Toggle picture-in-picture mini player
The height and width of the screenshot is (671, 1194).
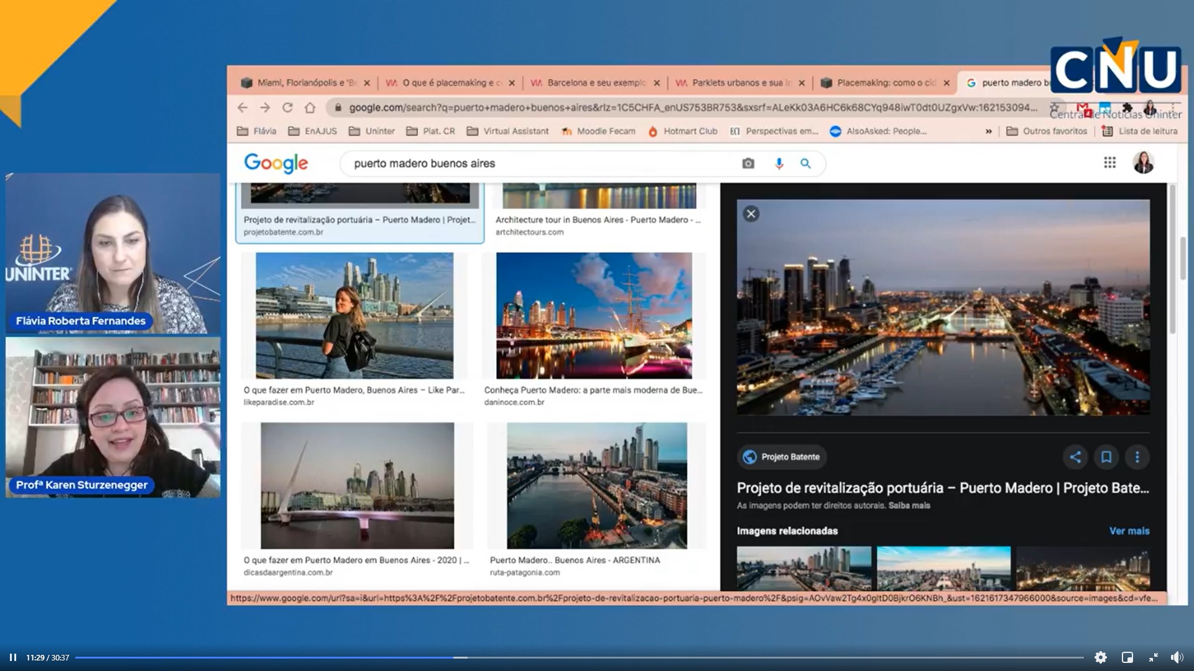tap(1127, 657)
